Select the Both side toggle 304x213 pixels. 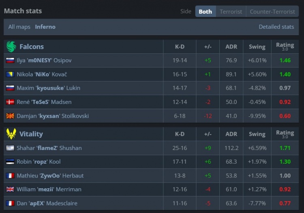click(205, 12)
